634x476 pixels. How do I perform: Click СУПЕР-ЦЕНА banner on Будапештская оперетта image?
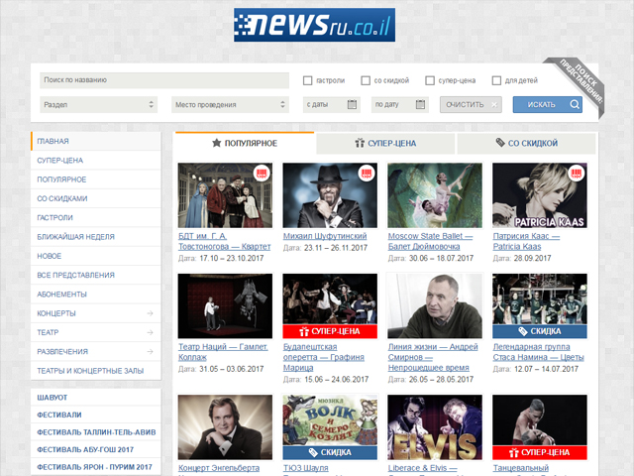[x=330, y=331]
